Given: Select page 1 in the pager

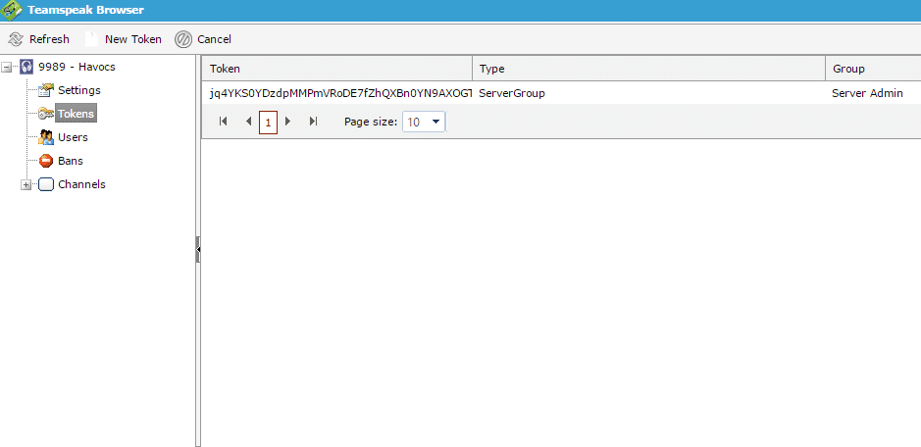Looking at the screenshot, I should (268, 123).
